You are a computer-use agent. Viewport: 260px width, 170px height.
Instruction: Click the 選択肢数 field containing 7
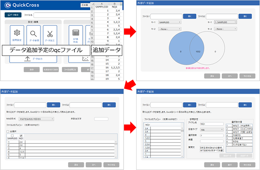212,136
